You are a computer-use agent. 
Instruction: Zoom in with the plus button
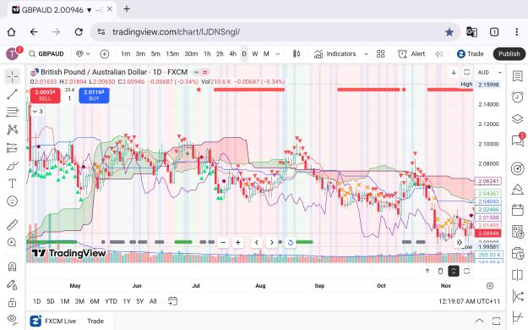pos(237,242)
